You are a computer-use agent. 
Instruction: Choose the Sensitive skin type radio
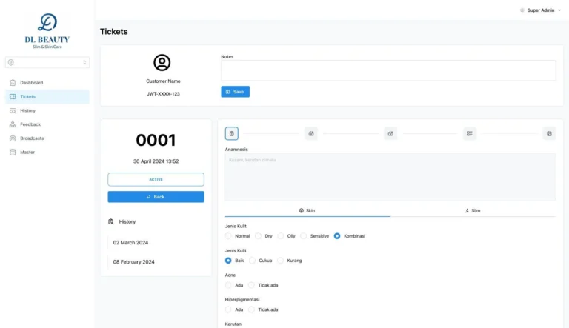click(304, 236)
